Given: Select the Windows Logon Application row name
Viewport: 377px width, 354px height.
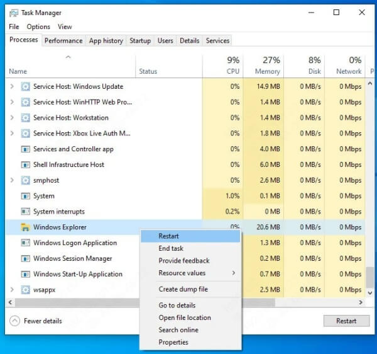Looking at the screenshot, I should 75,243.
